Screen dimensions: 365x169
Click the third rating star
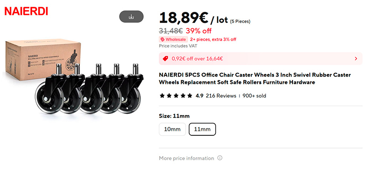(x=176, y=96)
